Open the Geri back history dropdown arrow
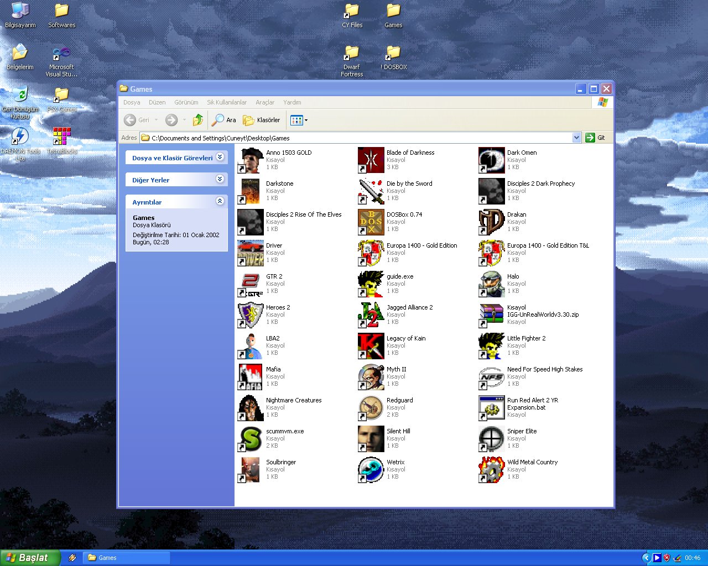708x566 pixels. point(157,120)
